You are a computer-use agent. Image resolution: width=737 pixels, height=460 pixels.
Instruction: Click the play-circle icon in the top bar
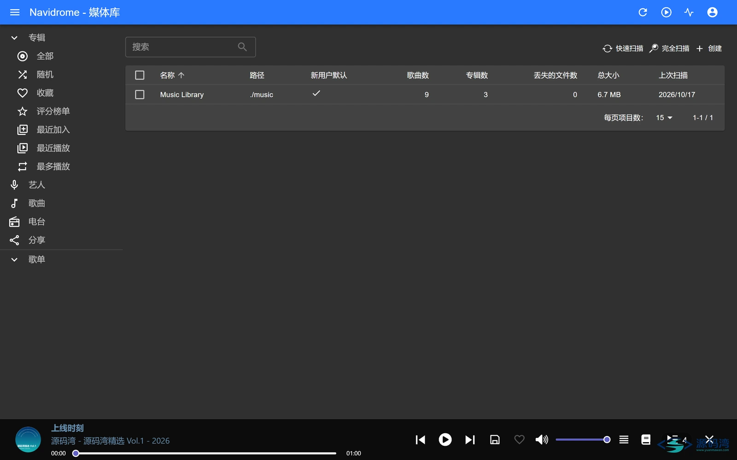click(666, 12)
